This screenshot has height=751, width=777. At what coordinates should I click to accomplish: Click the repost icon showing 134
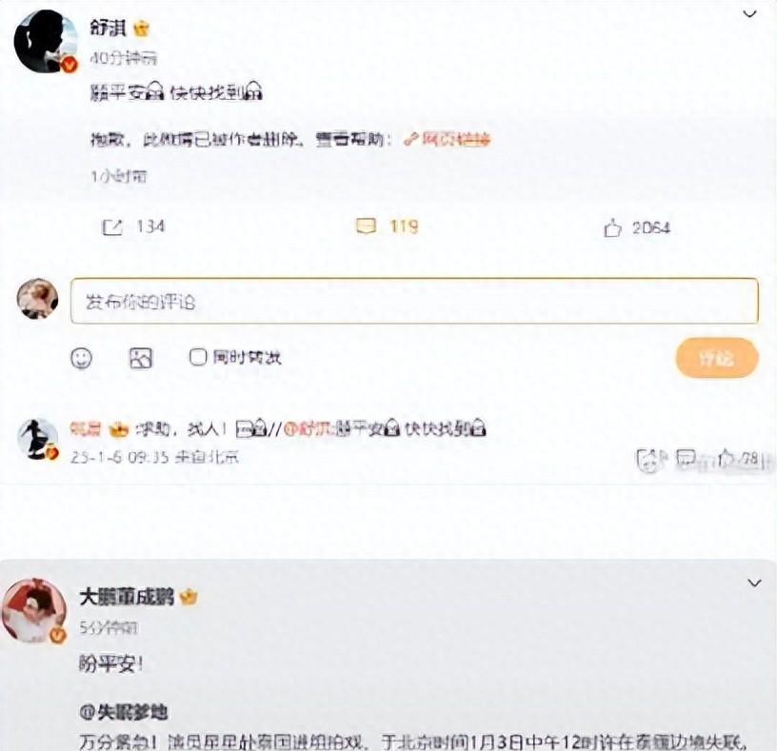pos(112,227)
